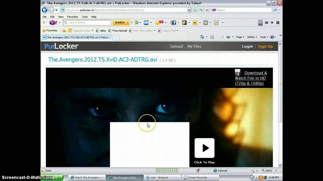Click the blue Help question icon
323x181 pixels.
click(272, 37)
